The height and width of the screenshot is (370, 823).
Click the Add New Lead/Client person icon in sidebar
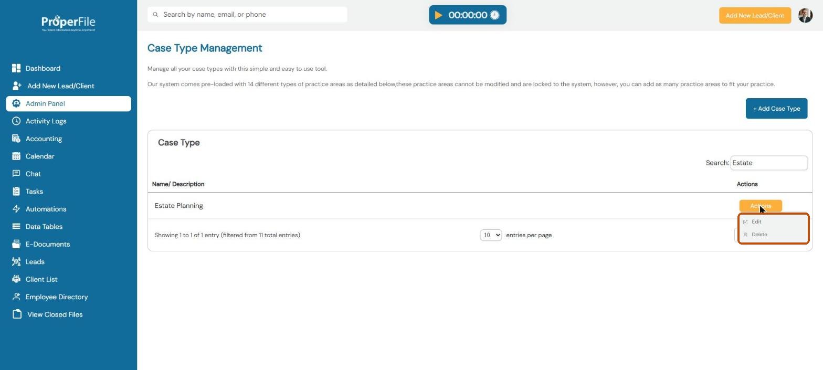(x=16, y=86)
